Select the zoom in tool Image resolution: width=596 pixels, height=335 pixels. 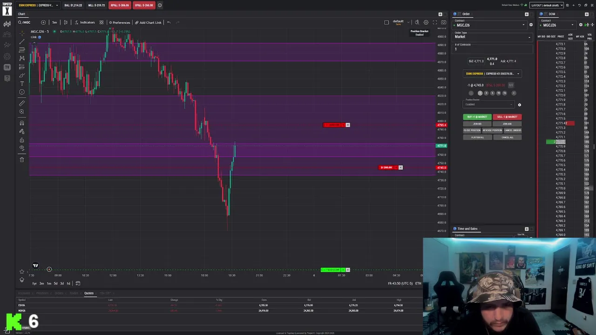point(22,112)
